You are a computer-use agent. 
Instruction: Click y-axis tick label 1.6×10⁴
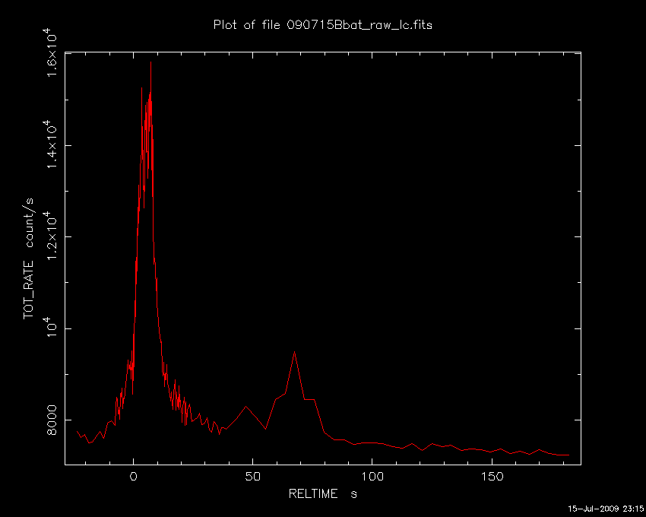click(49, 52)
